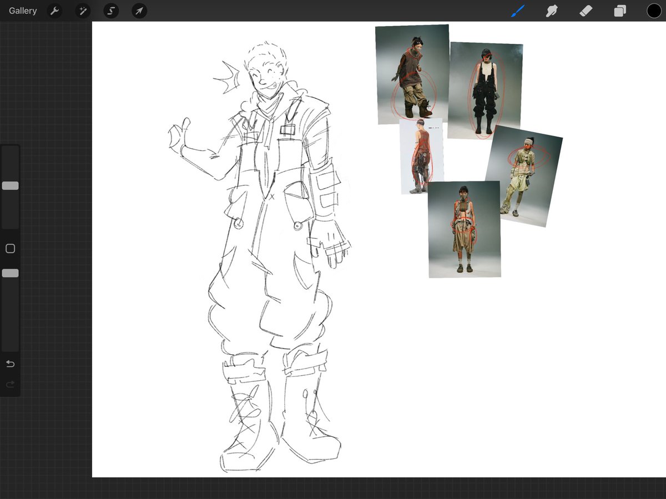Undo the last stroke
The image size is (666, 499).
[x=10, y=364]
